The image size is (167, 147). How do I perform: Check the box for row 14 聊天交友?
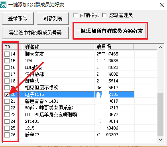click(x=7, y=54)
